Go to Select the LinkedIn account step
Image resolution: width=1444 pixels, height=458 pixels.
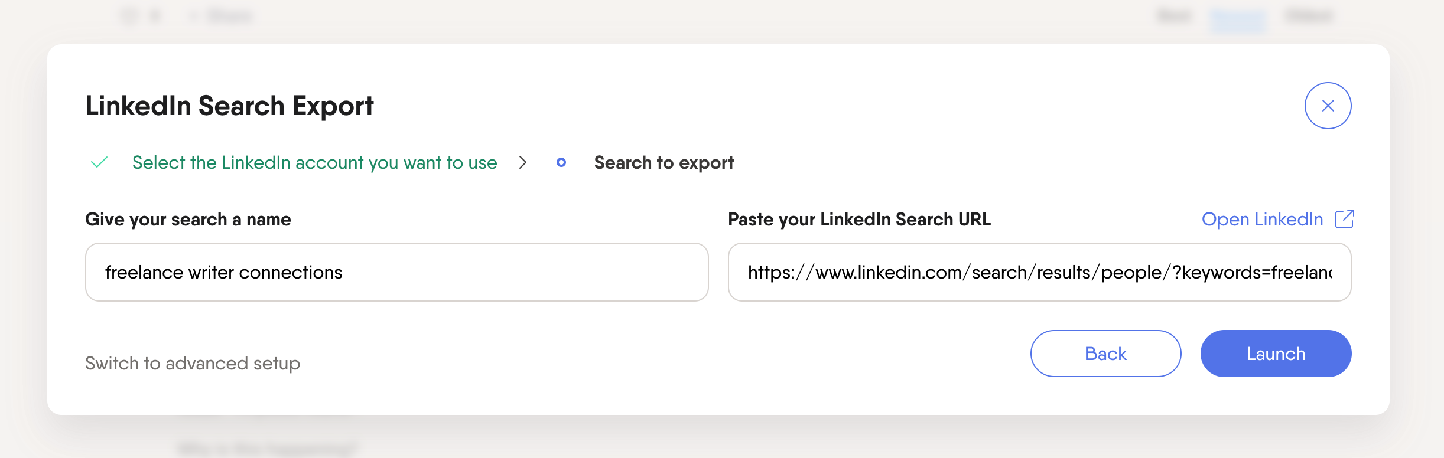(x=314, y=162)
